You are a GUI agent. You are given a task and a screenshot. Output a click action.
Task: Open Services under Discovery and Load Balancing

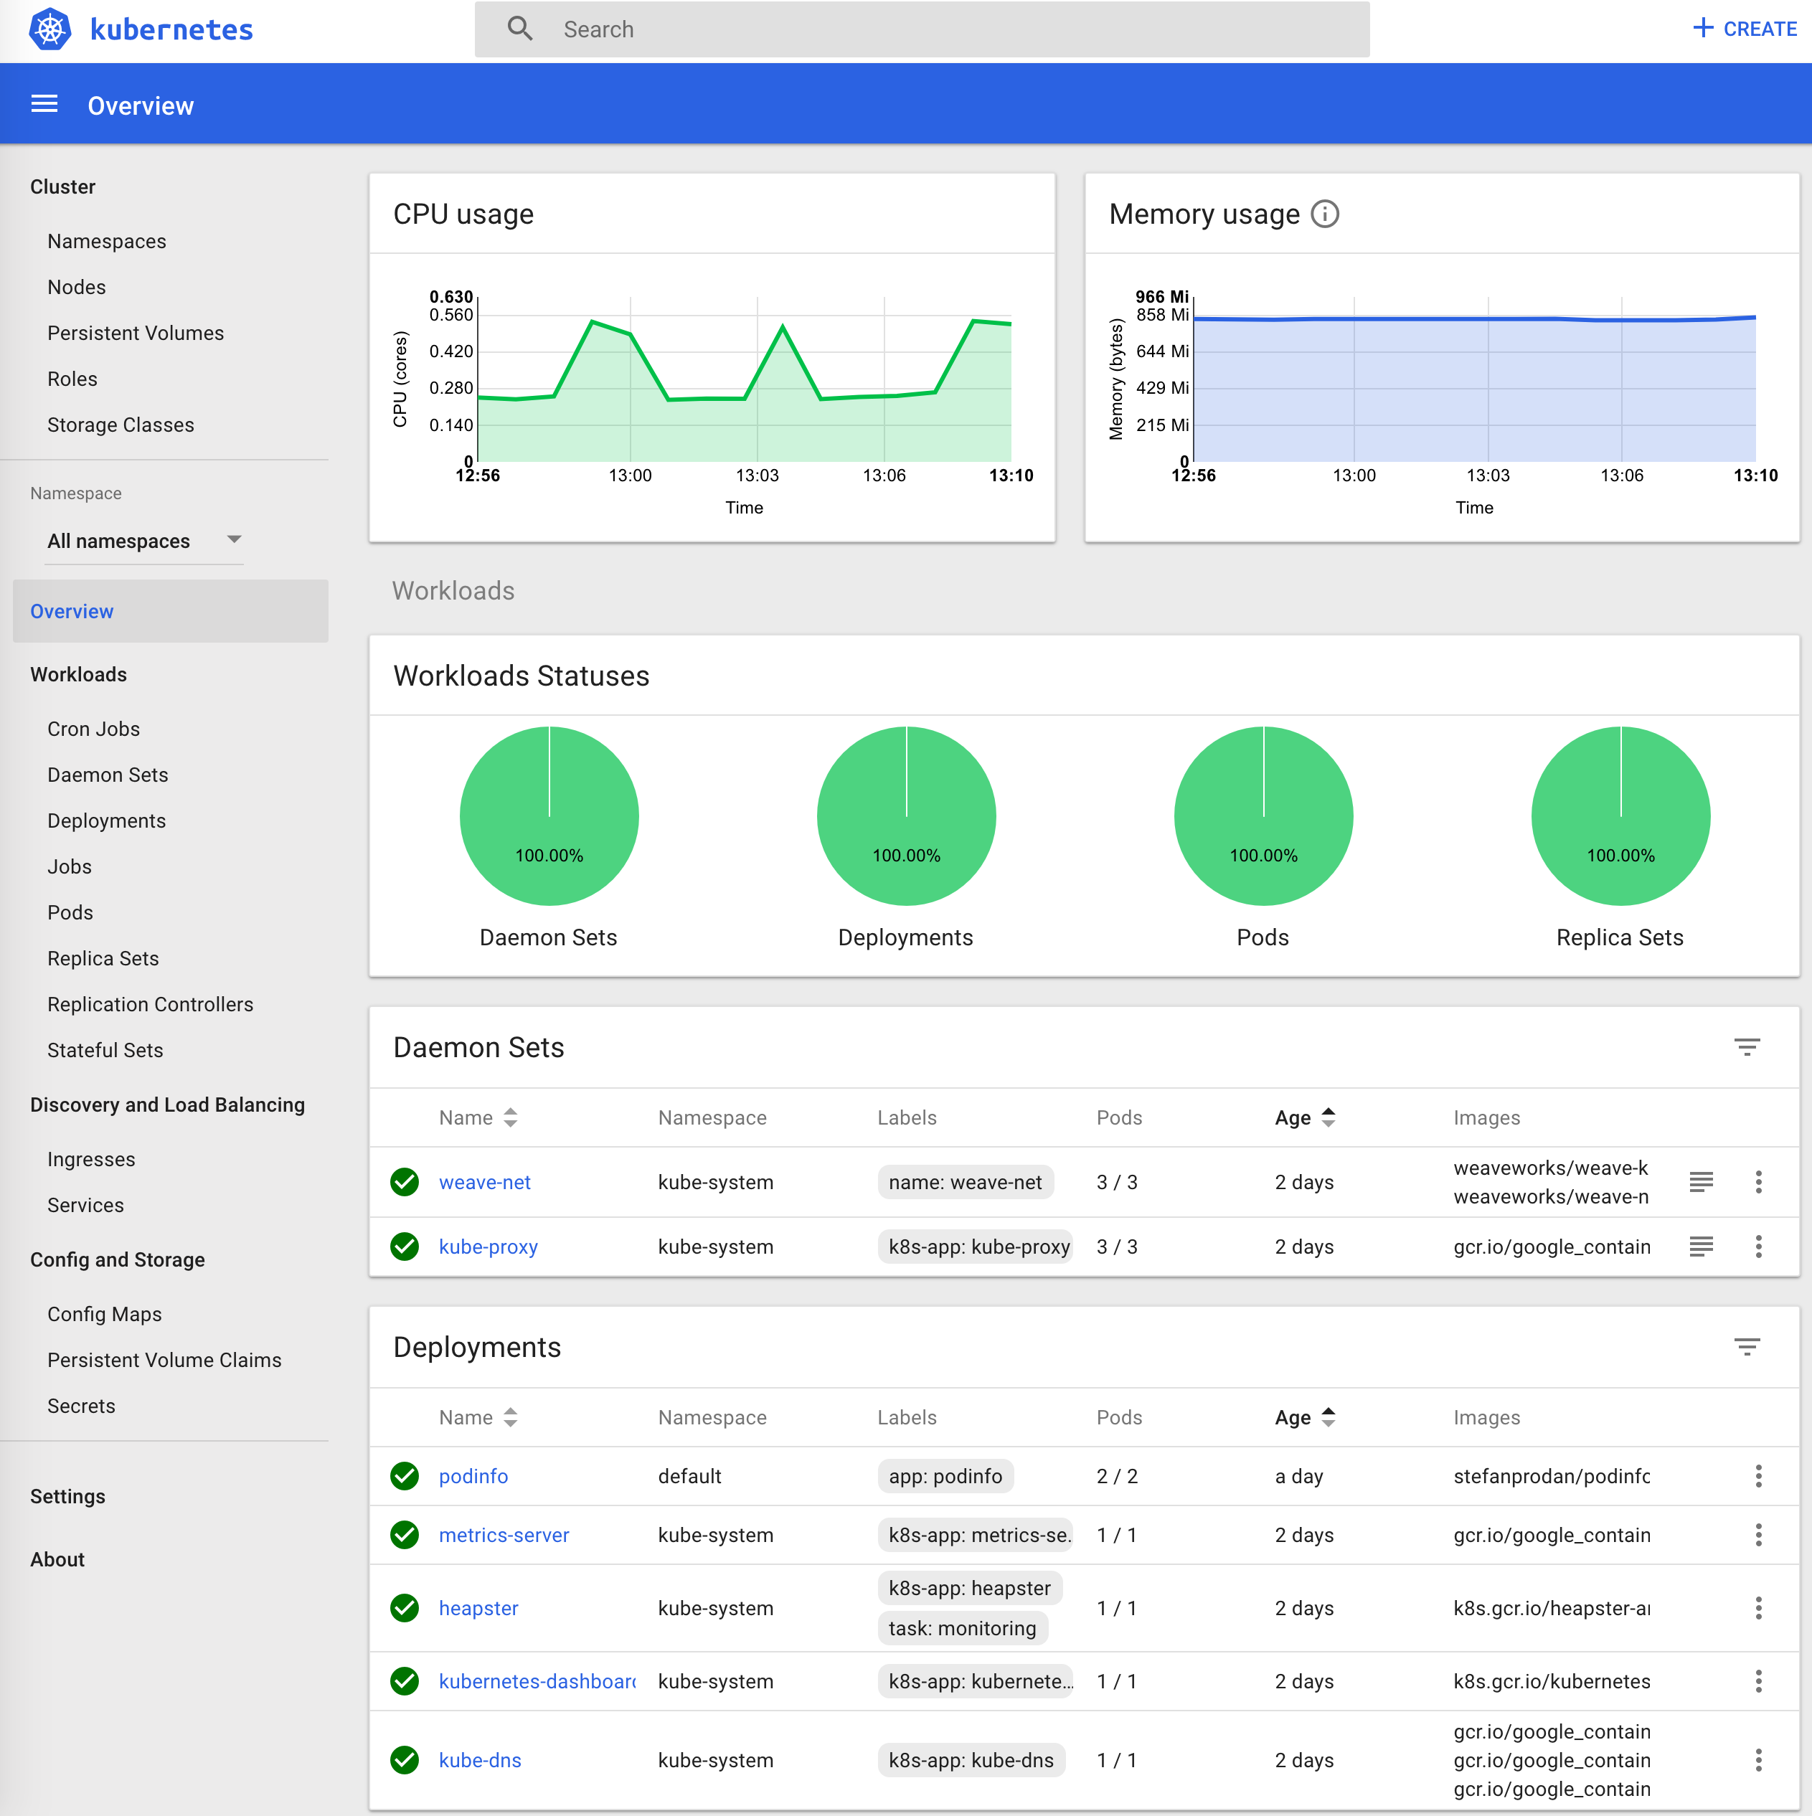85,1205
